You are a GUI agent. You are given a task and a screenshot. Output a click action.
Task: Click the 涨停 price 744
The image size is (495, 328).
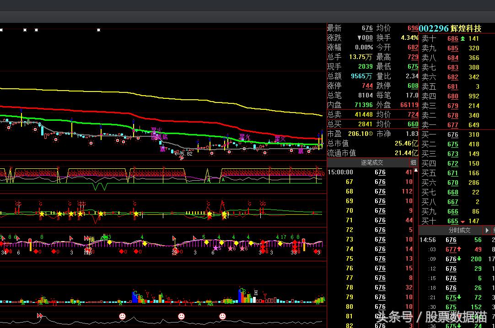click(x=367, y=86)
